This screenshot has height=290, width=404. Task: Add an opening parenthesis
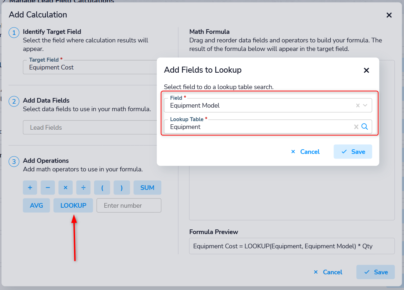pyautogui.click(x=102, y=188)
